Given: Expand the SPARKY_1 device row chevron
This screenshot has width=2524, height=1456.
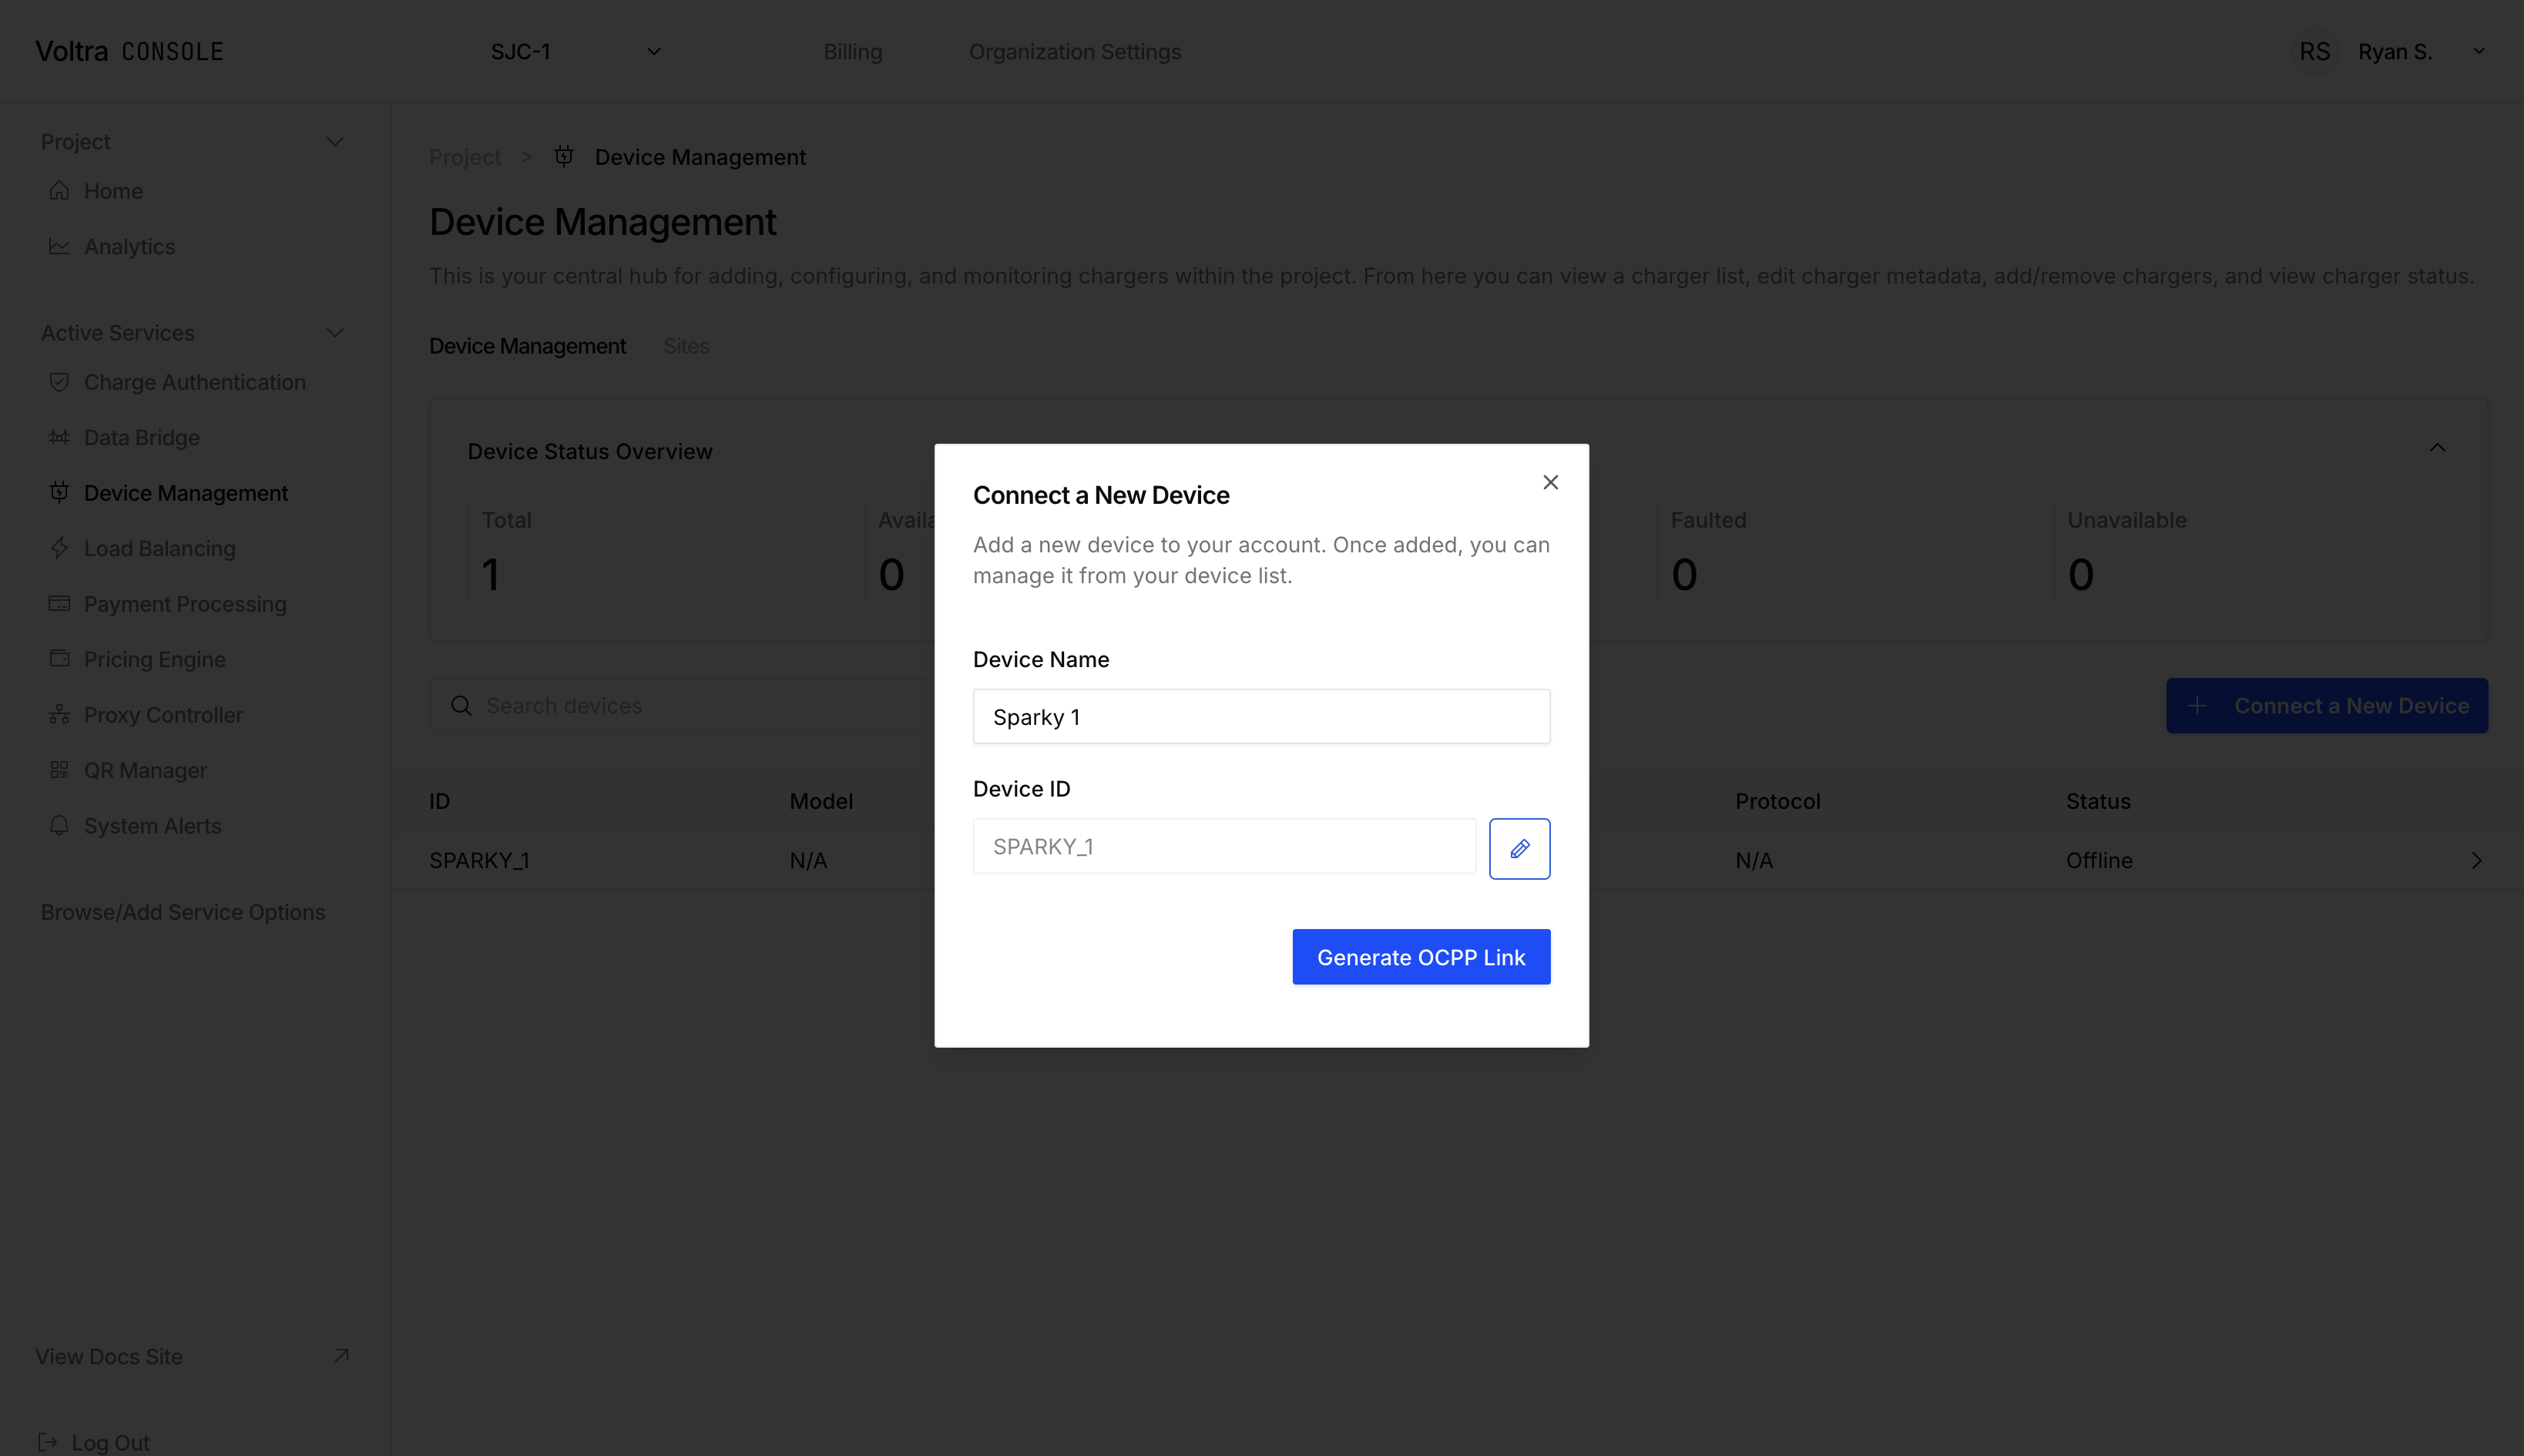Looking at the screenshot, I should (2477, 860).
